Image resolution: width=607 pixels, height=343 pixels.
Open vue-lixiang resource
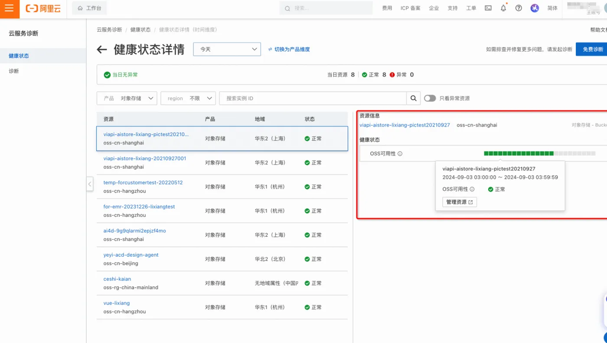(117, 303)
